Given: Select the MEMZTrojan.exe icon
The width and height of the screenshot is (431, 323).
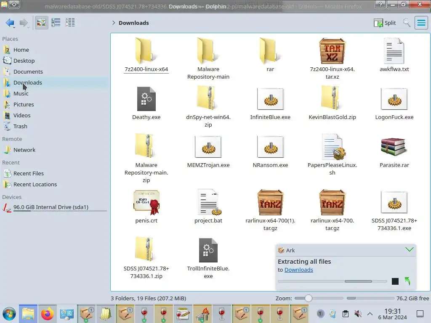Looking at the screenshot, I should [x=208, y=147].
